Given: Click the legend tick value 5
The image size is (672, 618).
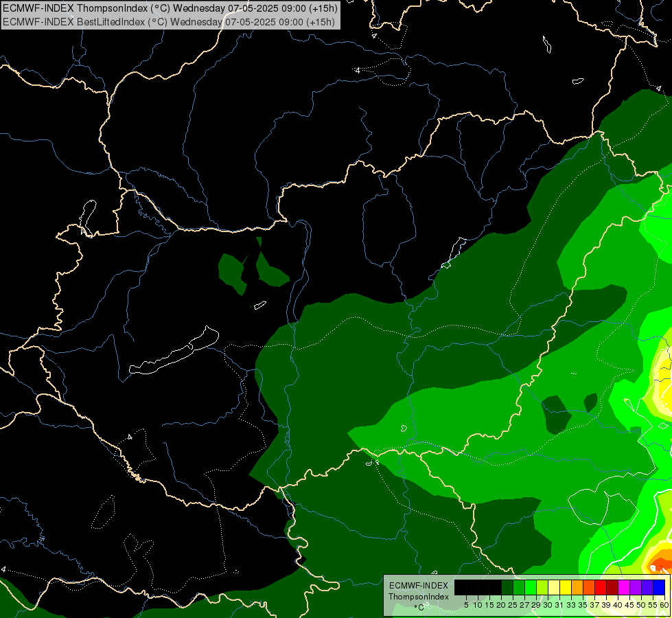Looking at the screenshot, I should (x=466, y=605).
